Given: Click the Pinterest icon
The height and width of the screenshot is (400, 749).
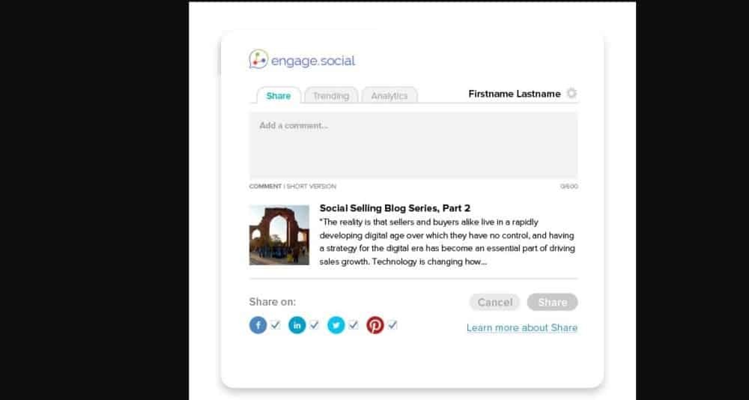Looking at the screenshot, I should (x=374, y=325).
